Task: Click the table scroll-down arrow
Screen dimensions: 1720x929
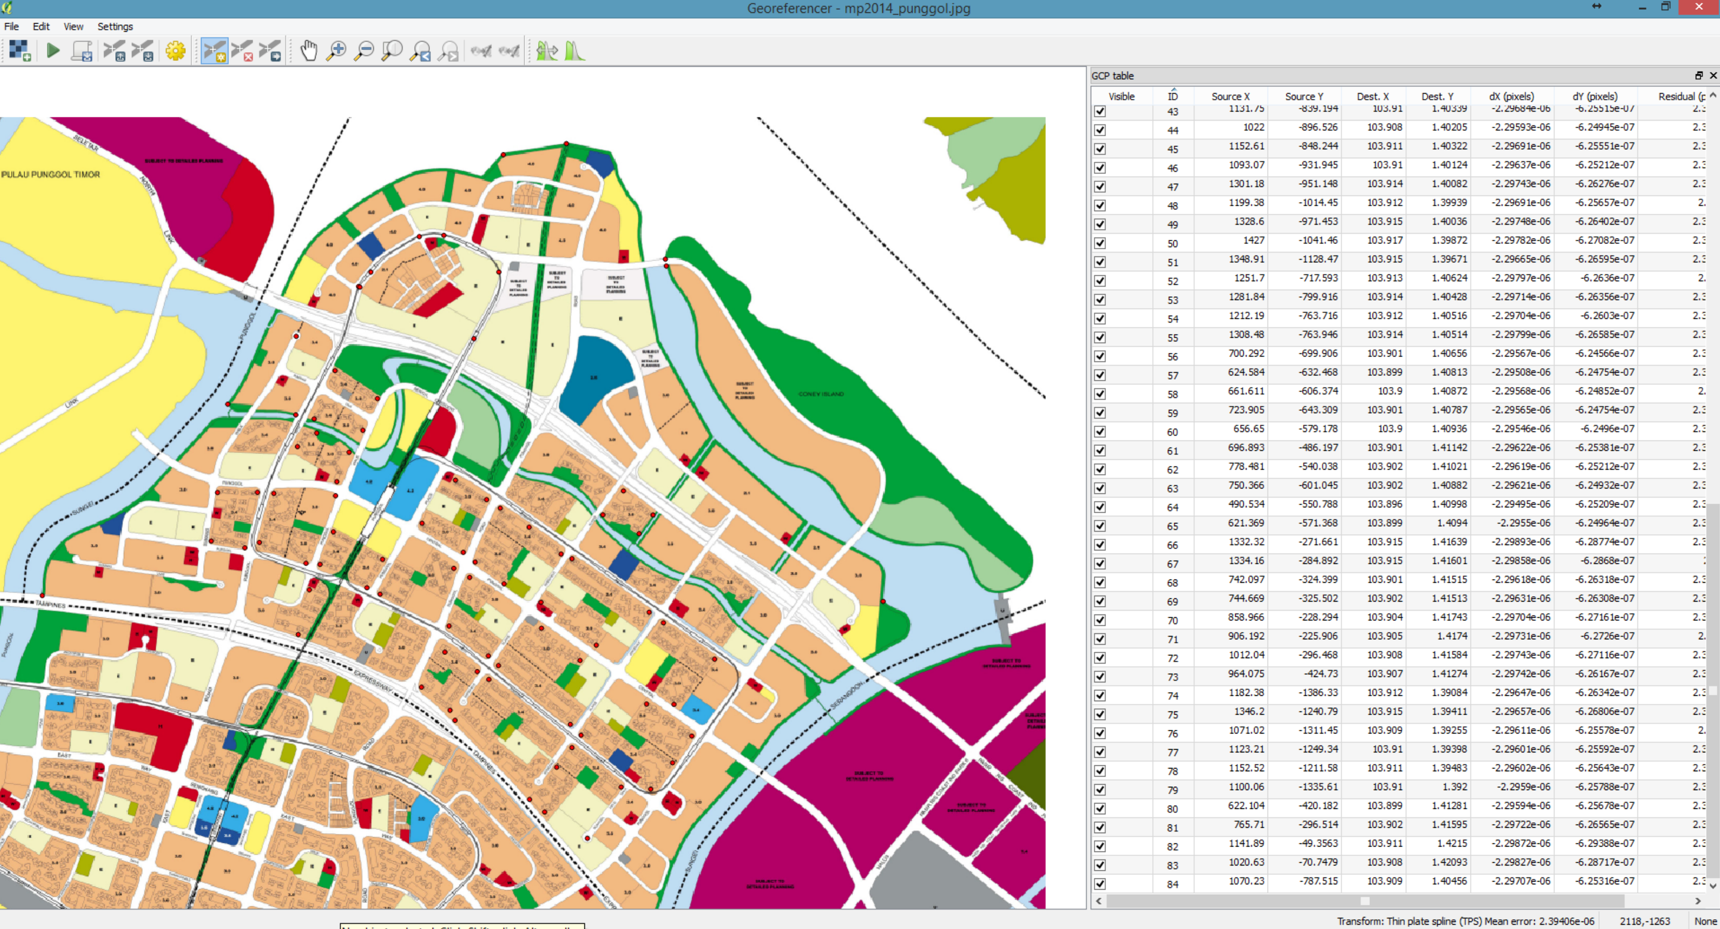Action: (x=1712, y=885)
